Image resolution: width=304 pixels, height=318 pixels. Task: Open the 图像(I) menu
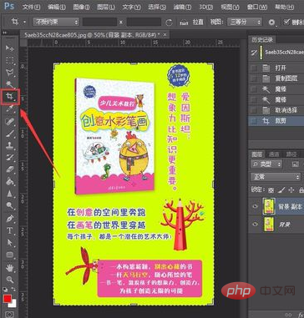(x=81, y=7)
